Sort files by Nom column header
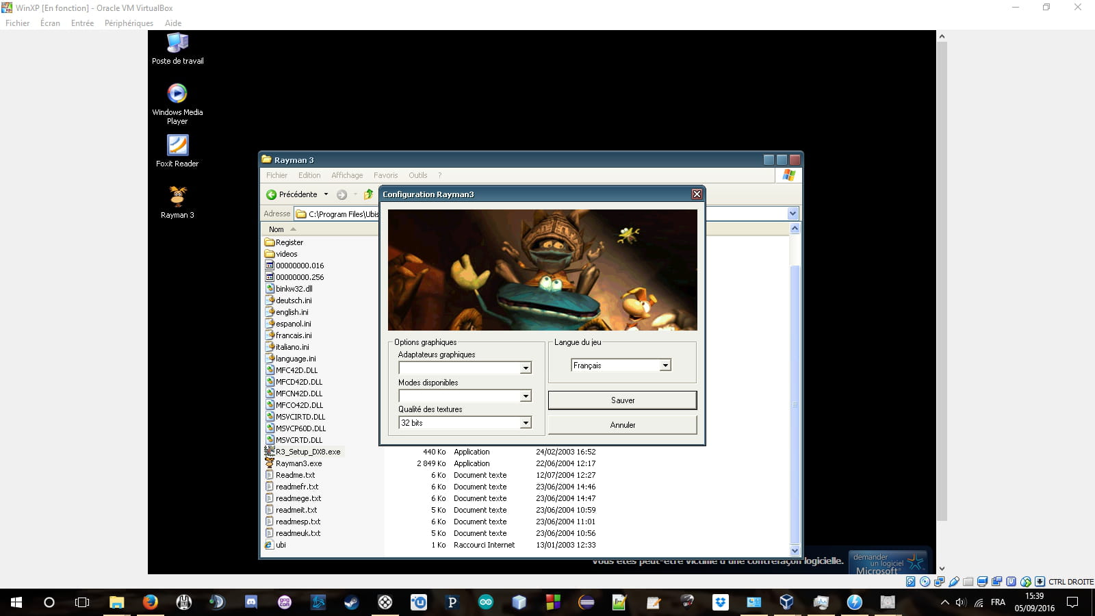Screen dimensions: 1095x616 click(276, 229)
